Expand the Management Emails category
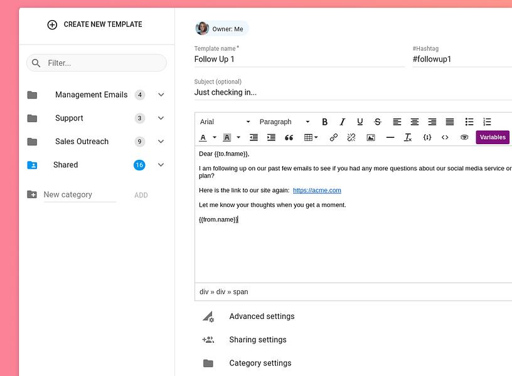Screen dimensions: 512x376 [161, 95]
